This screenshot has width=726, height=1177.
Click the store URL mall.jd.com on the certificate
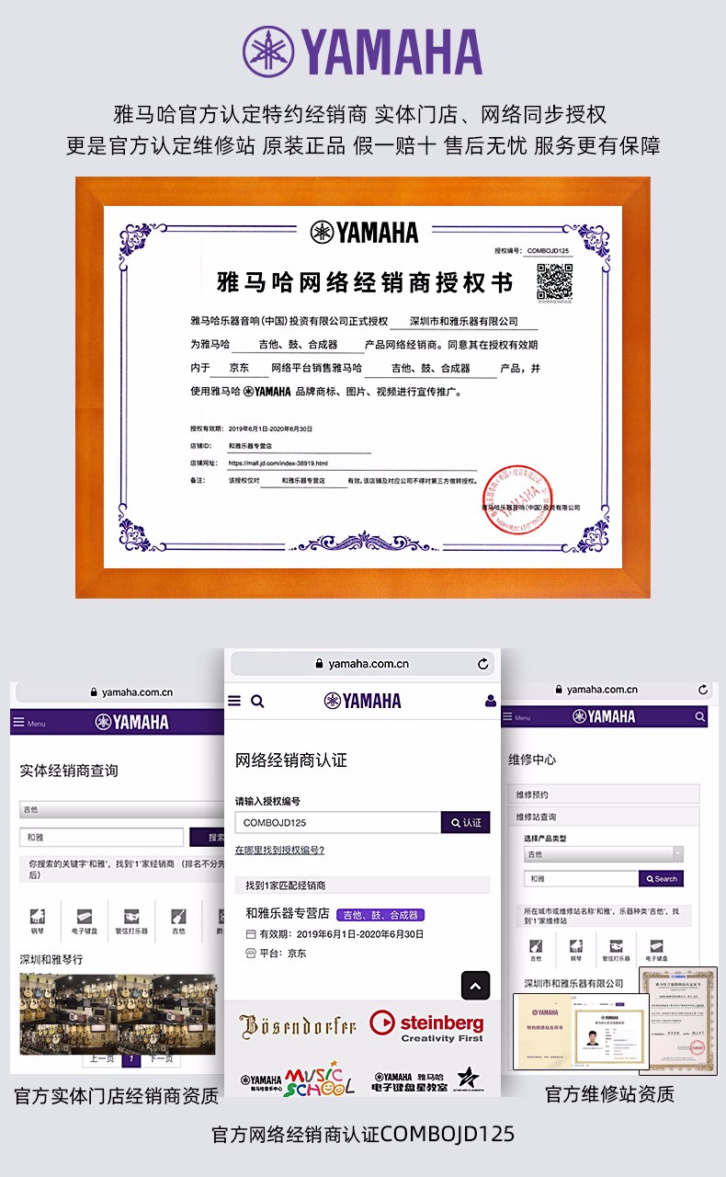point(278,463)
